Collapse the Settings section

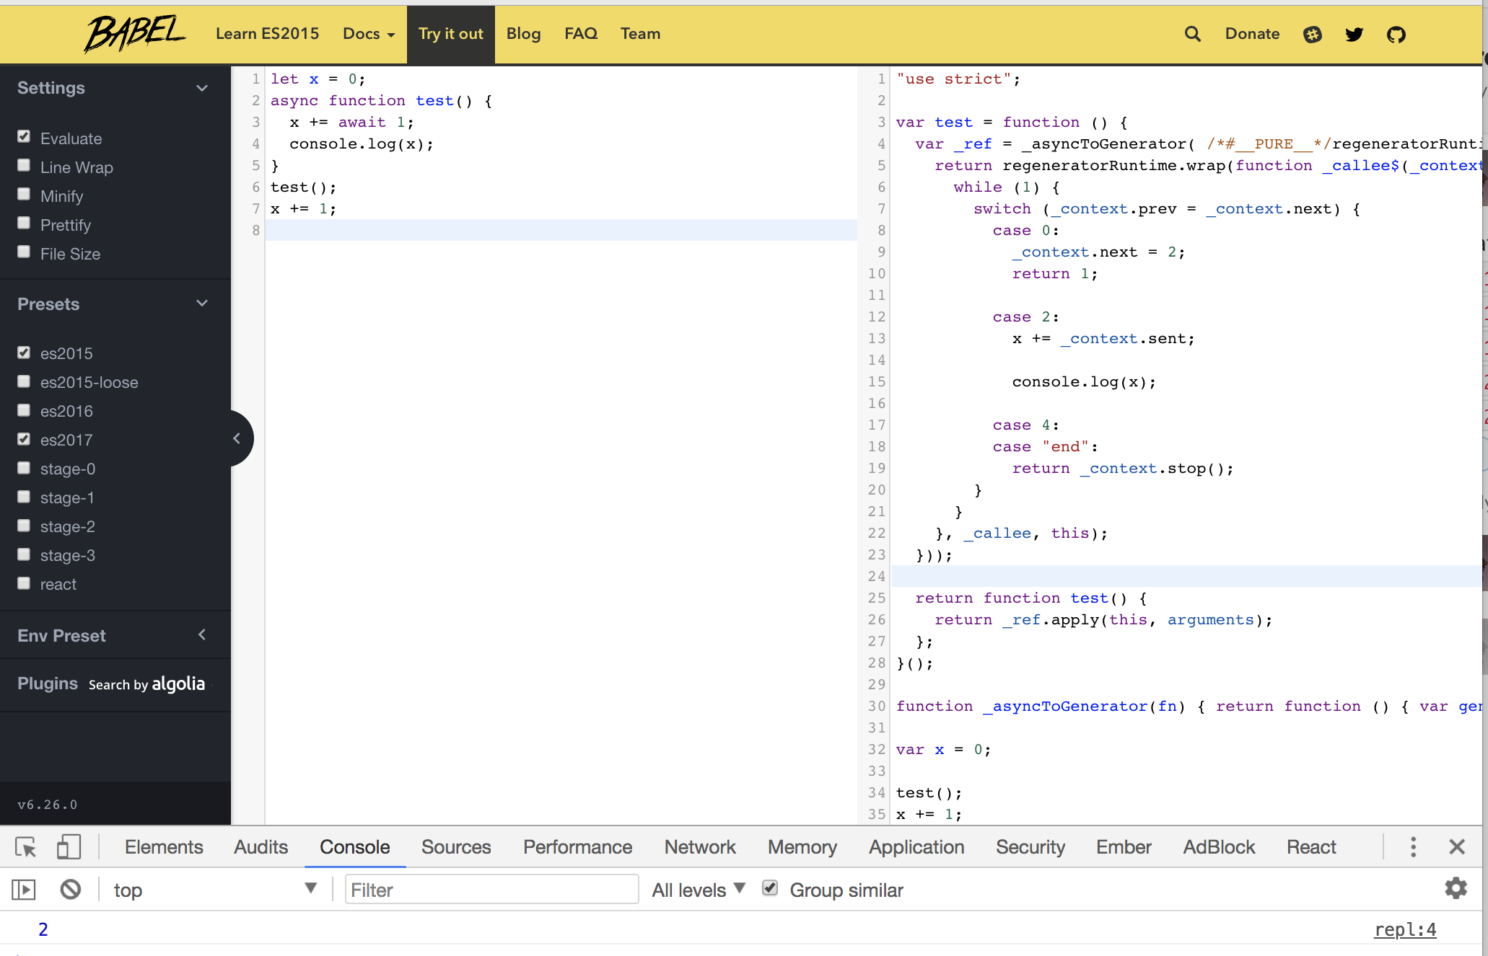coord(201,87)
